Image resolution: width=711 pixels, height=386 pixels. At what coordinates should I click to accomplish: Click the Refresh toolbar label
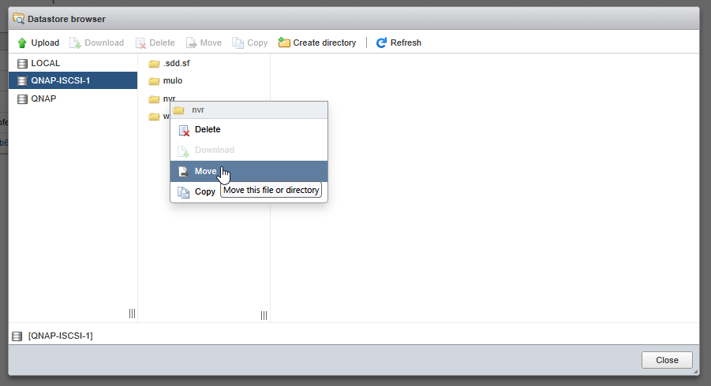coord(406,43)
